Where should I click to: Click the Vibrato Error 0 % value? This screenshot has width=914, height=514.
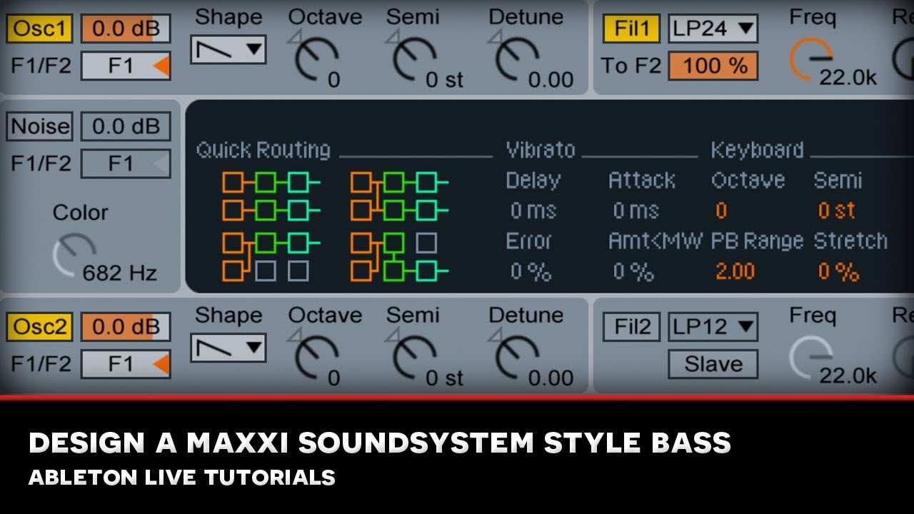point(531,271)
